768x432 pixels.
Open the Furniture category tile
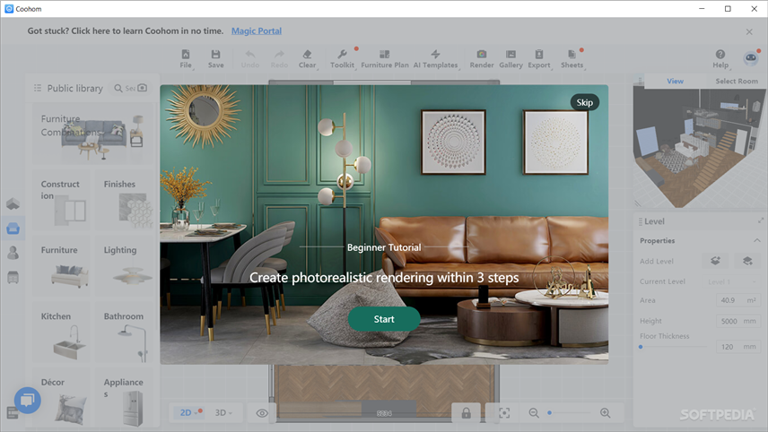tap(61, 265)
